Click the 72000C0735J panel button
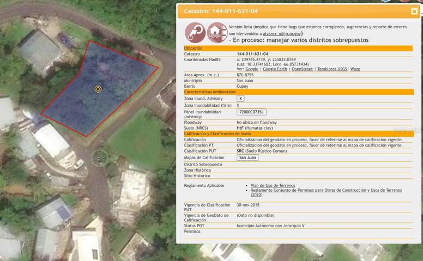 (251, 112)
